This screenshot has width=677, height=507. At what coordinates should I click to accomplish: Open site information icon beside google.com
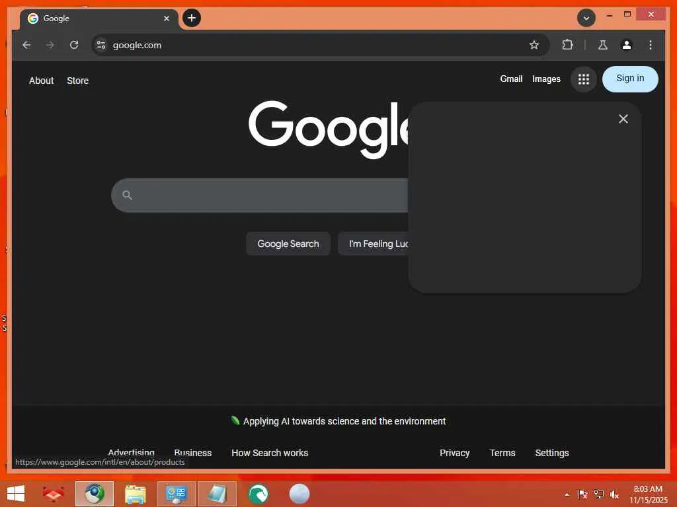click(101, 45)
